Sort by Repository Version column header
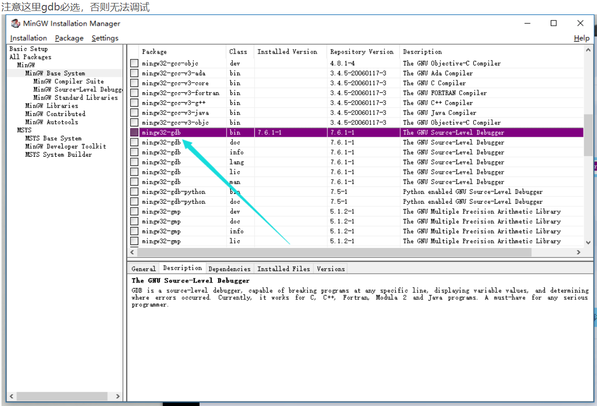The width and height of the screenshot is (597, 406). tap(364, 52)
